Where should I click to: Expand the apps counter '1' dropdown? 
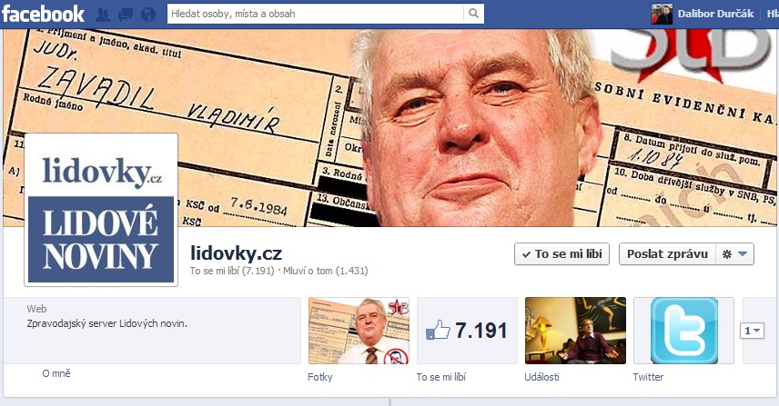coord(753,331)
